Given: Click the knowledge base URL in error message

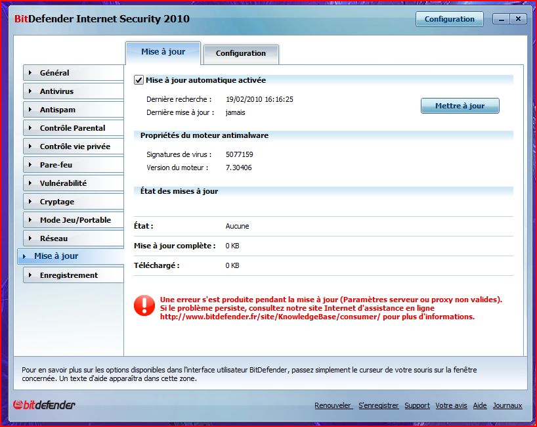Looking at the screenshot, I should tap(270, 317).
